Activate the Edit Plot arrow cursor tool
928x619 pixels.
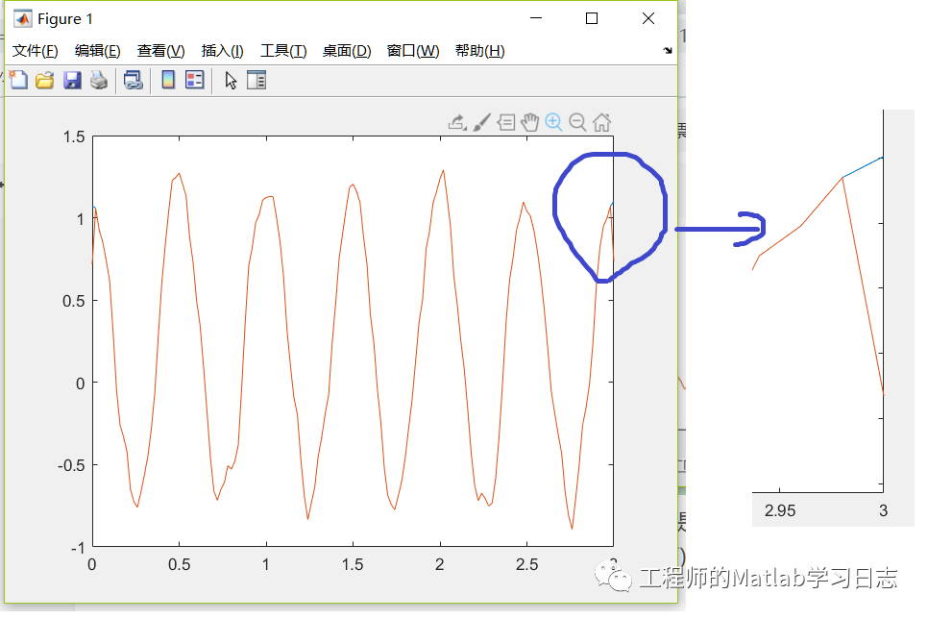coord(231,81)
